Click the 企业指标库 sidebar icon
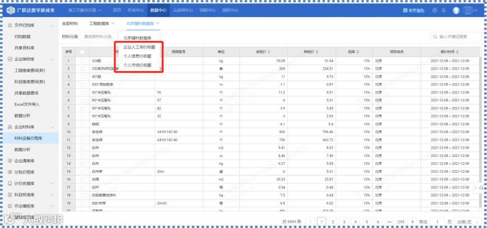487x228 pixels. tap(9, 59)
